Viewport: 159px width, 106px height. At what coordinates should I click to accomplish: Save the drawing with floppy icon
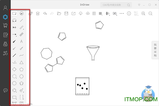click(x=66, y=13)
